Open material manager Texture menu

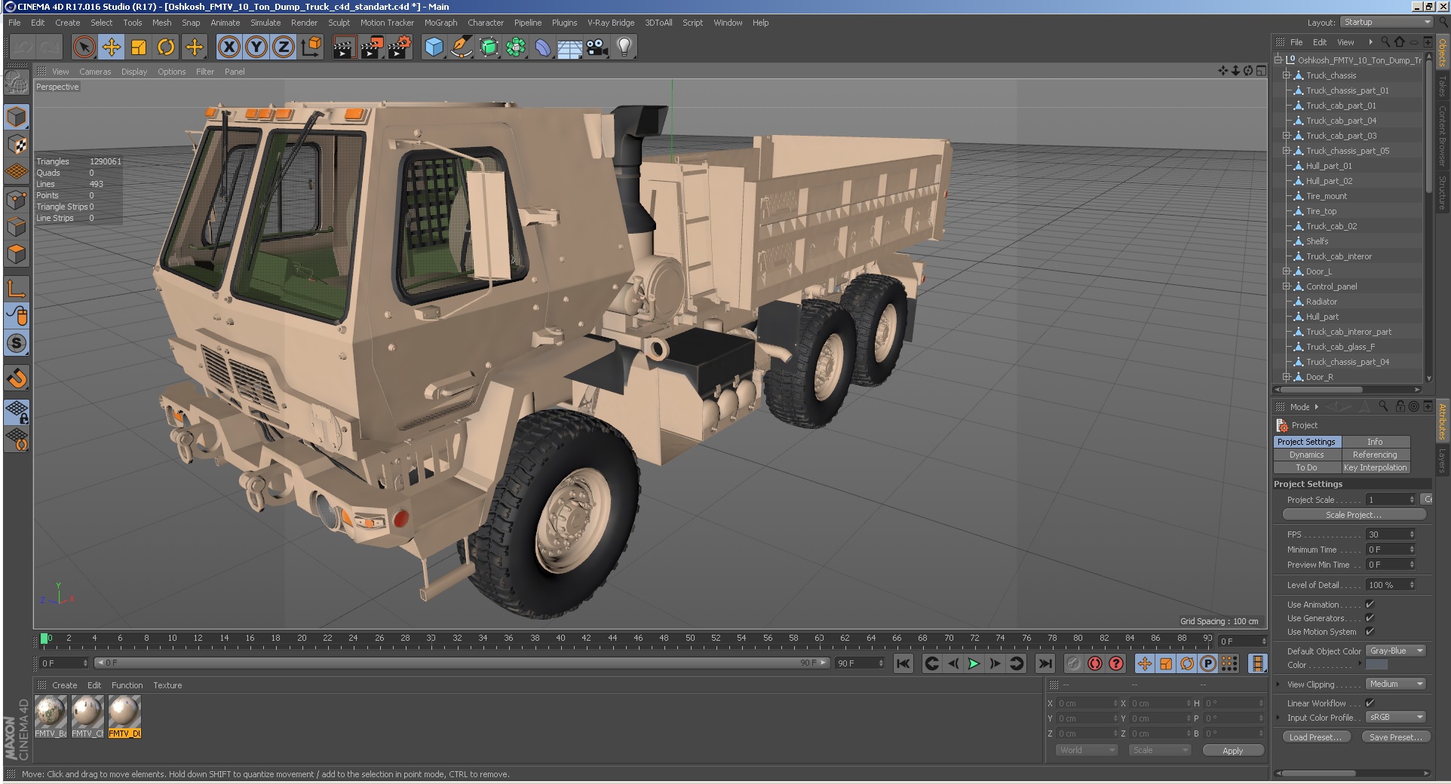click(x=167, y=685)
